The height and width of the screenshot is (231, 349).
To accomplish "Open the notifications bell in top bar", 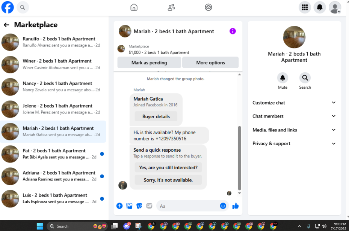I will [x=320, y=7].
